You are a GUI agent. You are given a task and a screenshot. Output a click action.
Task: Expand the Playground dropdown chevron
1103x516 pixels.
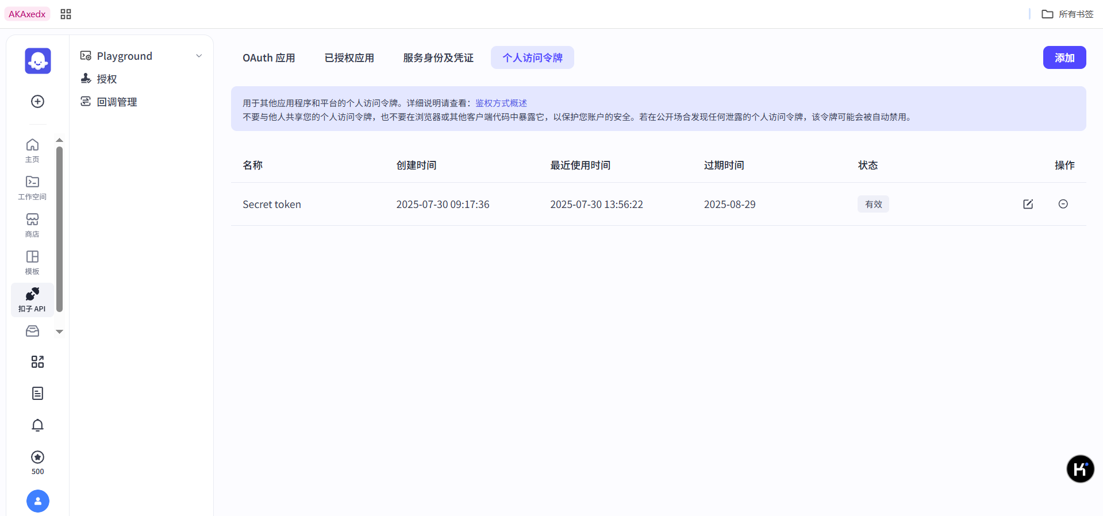[199, 56]
